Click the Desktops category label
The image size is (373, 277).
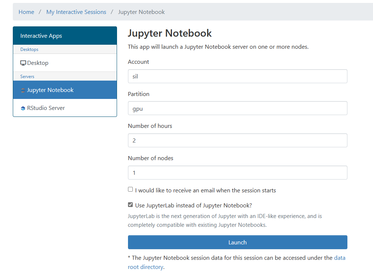point(29,49)
